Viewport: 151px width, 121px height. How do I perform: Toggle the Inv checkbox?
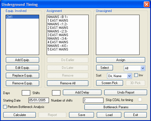[136, 75]
